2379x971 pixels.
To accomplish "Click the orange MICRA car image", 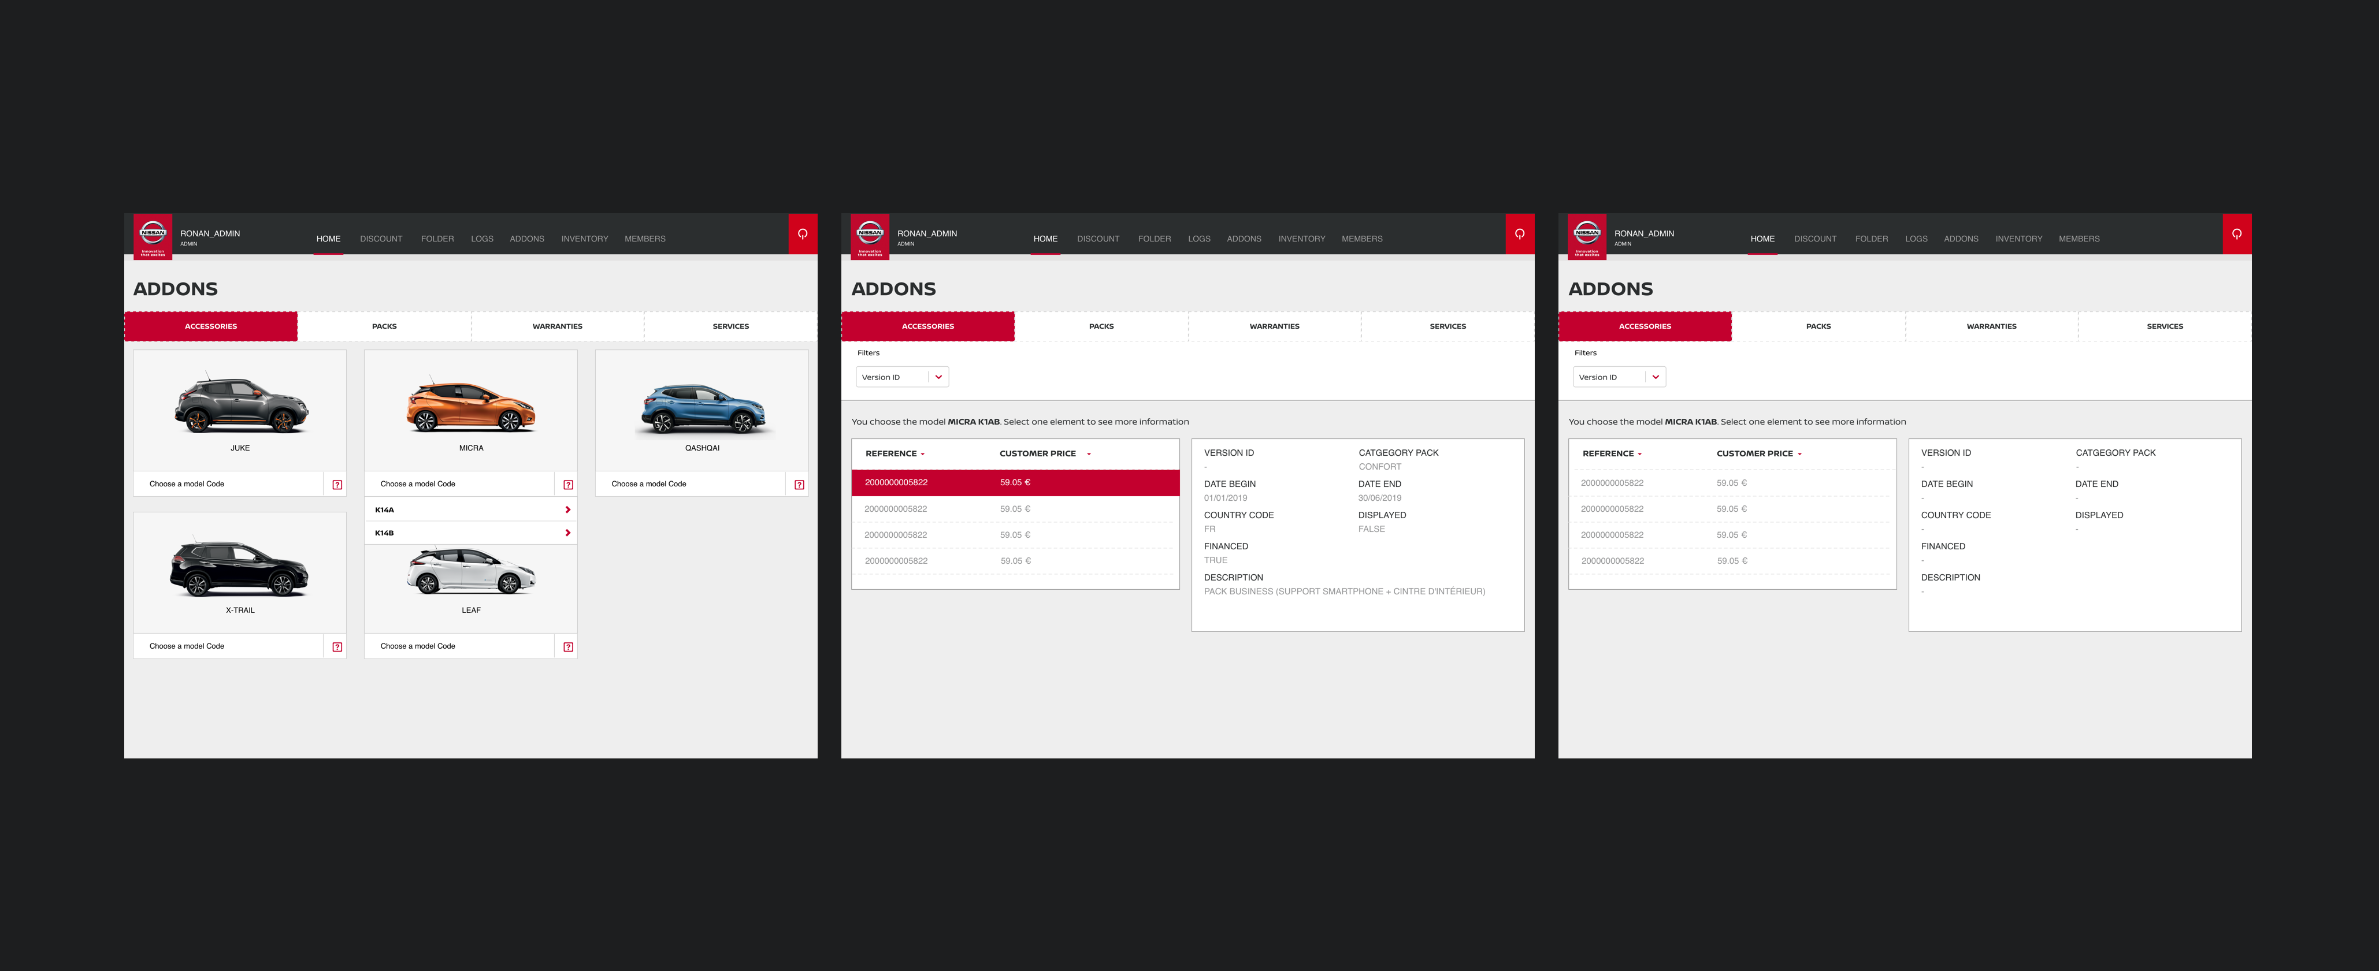I will pyautogui.click(x=471, y=406).
